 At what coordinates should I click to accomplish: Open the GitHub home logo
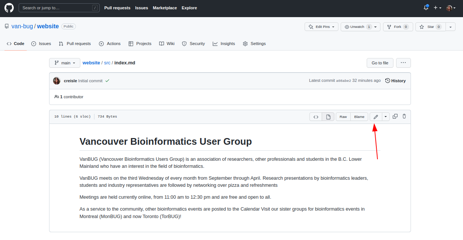coord(9,8)
